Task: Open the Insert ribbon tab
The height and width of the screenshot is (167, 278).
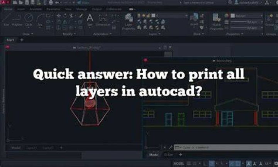Action: point(21,9)
